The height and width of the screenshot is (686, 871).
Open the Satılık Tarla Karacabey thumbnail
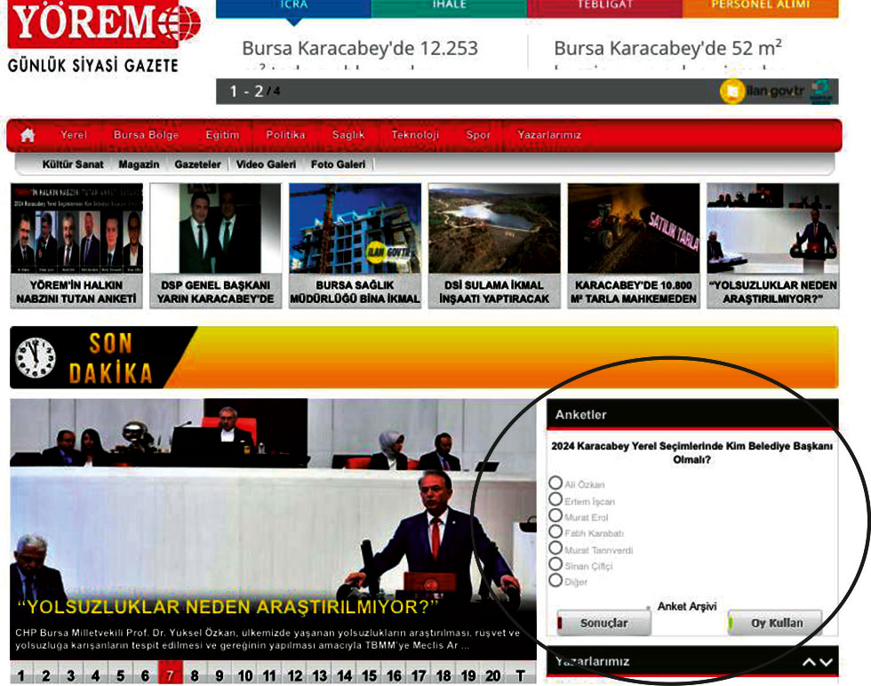pyautogui.click(x=633, y=245)
